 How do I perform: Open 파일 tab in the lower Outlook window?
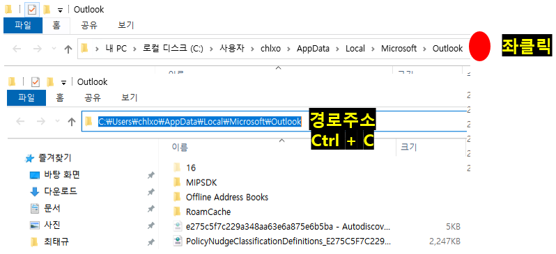pos(26,98)
